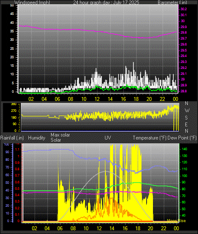Click 270 on the wind direction axis
The height and width of the screenshot is (234, 198).
pyautogui.click(x=14, y=111)
